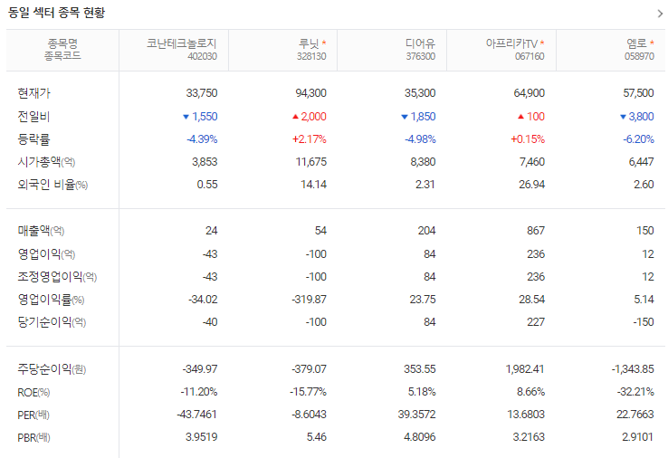This screenshot has width=668, height=458.
Task: Click the sales value 204
Action: [426, 231]
